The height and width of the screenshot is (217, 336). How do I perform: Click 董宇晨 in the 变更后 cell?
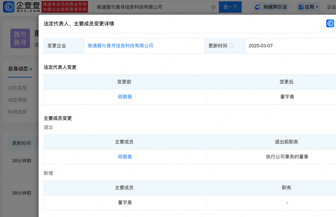pyautogui.click(x=287, y=97)
